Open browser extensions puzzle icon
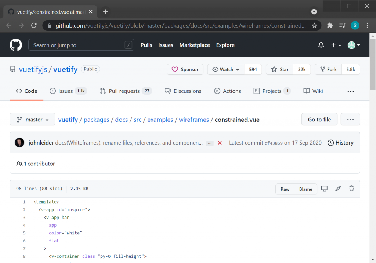The image size is (376, 263). tap(330, 25)
